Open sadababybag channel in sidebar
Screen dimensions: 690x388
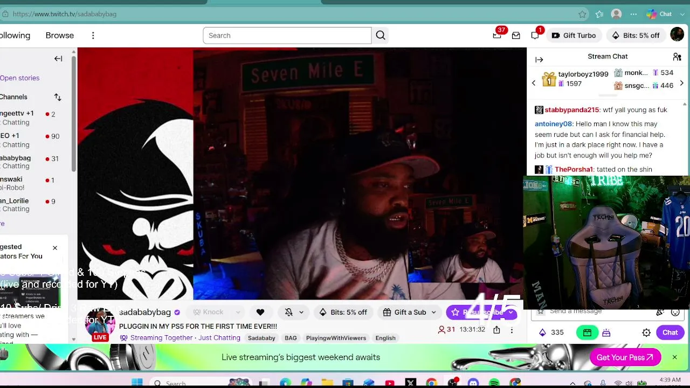click(30, 162)
